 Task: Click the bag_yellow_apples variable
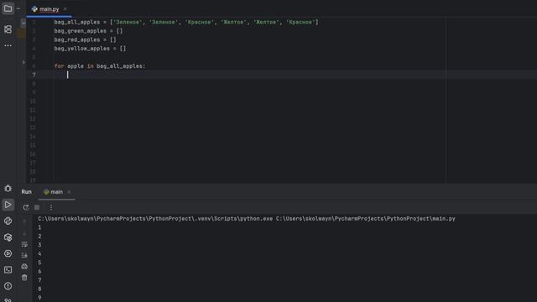tap(82, 49)
